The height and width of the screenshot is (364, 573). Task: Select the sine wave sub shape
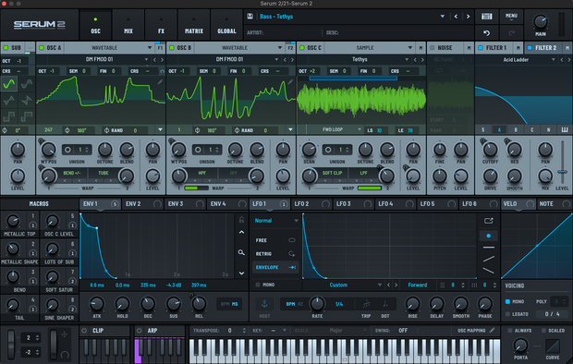coord(8,84)
